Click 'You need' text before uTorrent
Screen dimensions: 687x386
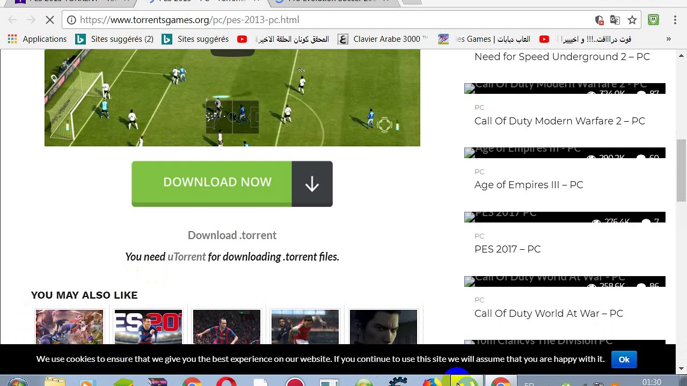click(x=145, y=257)
